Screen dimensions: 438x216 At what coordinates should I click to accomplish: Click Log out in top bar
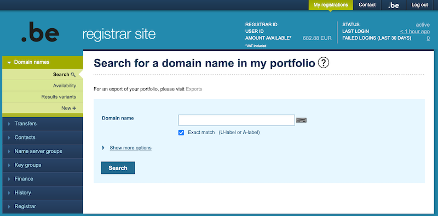pyautogui.click(x=419, y=5)
